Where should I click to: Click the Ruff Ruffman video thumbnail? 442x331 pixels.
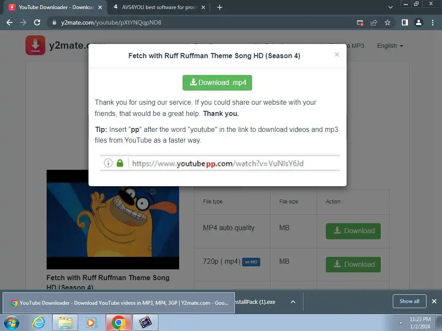(113, 219)
